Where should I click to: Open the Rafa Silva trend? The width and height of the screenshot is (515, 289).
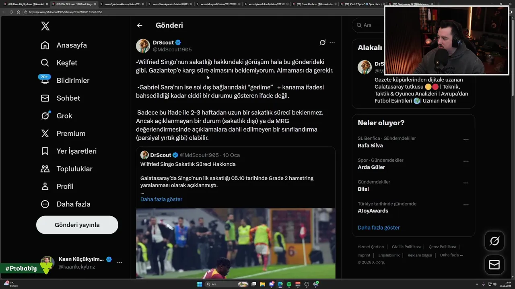[370, 146]
